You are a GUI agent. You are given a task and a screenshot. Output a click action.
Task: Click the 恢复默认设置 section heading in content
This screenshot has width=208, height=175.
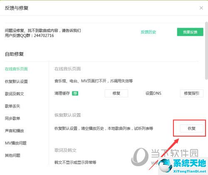(68, 115)
